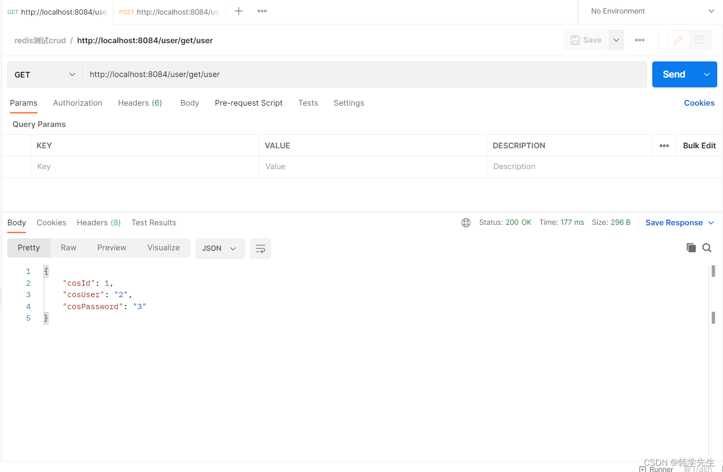Select response Body tab

point(17,223)
